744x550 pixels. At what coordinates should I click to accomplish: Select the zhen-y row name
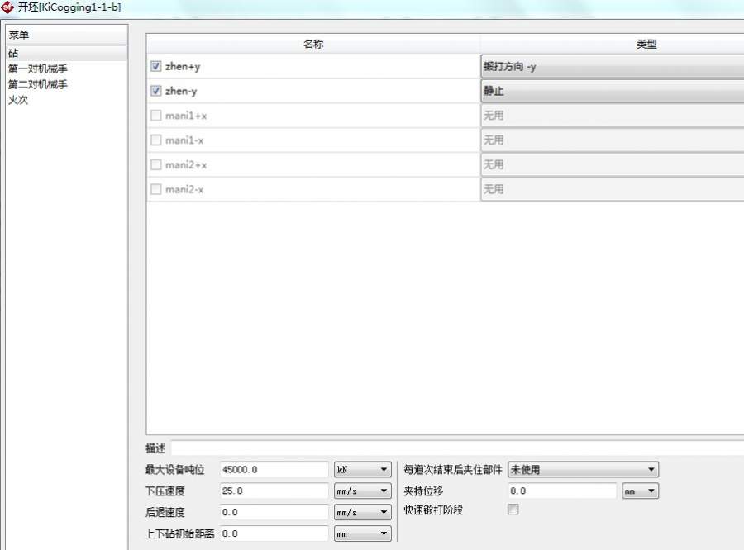[x=181, y=91]
